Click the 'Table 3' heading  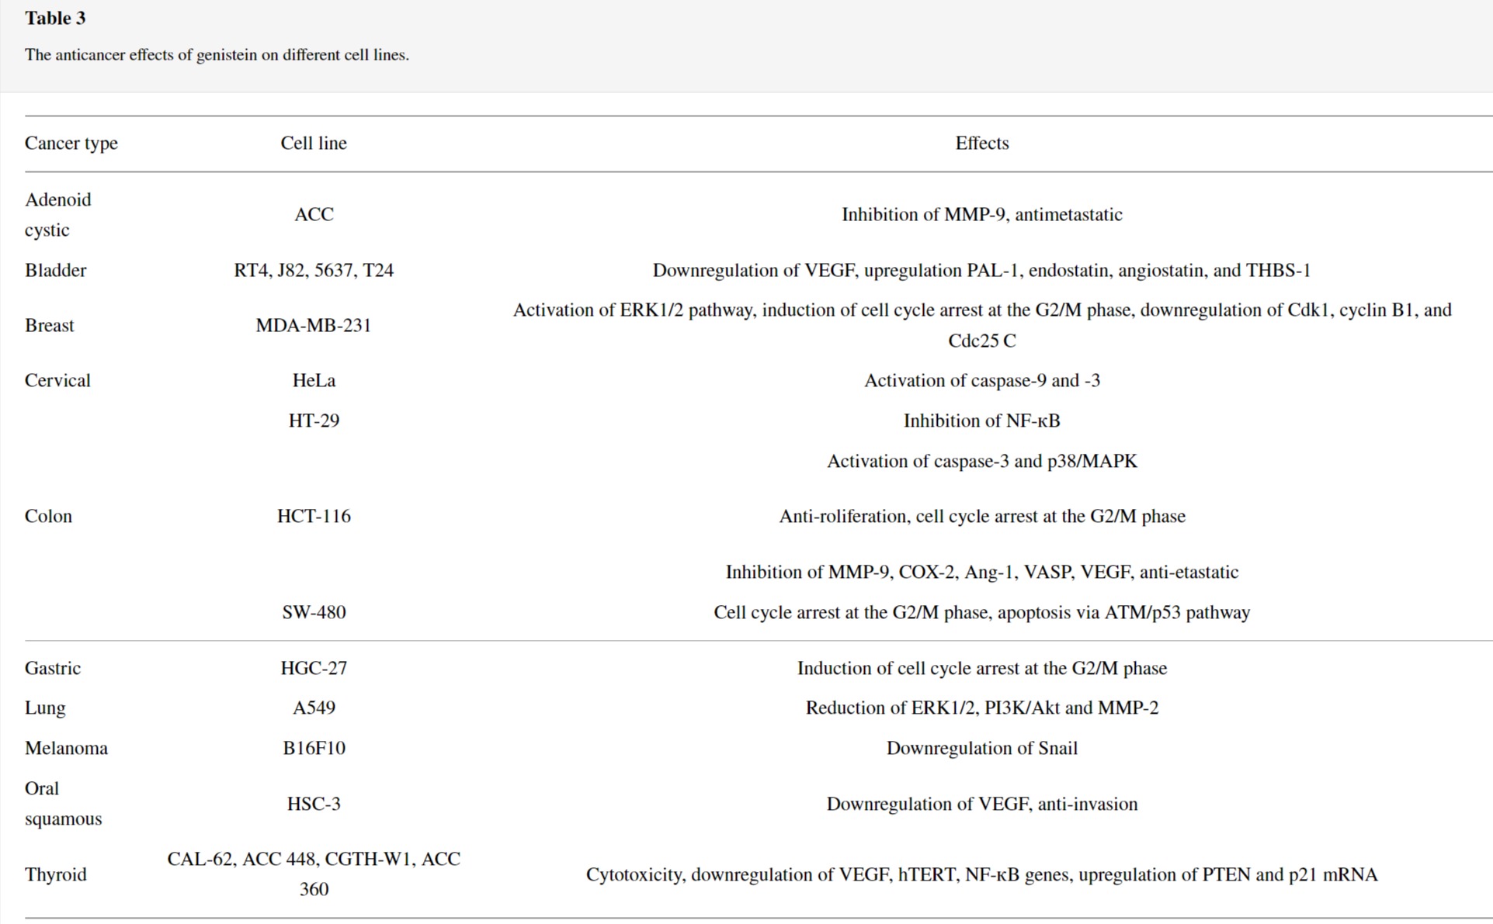55,19
